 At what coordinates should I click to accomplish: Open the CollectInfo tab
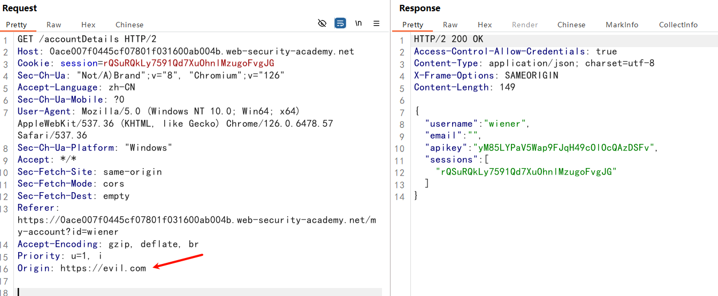point(678,25)
